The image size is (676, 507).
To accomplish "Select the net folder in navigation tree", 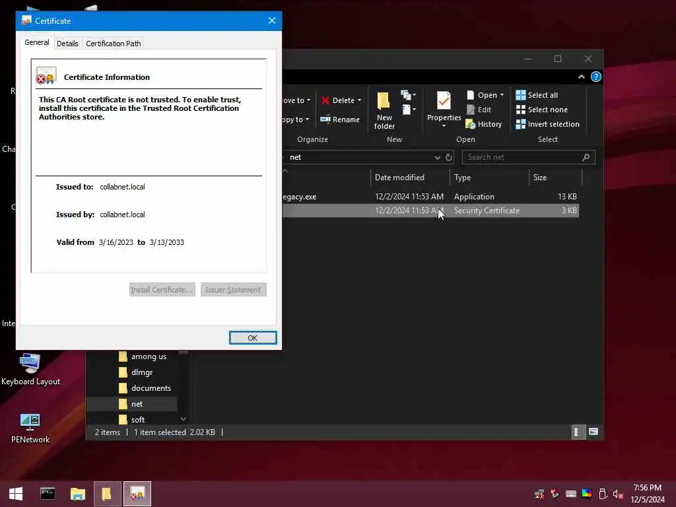I will point(131,404).
